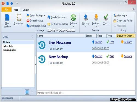Switch to the Layout ribbon tab
This screenshot has width=137, height=102.
click(26, 10)
